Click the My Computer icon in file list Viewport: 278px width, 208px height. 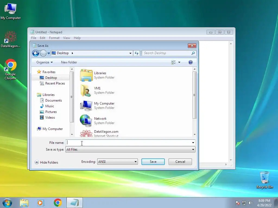tap(86, 106)
